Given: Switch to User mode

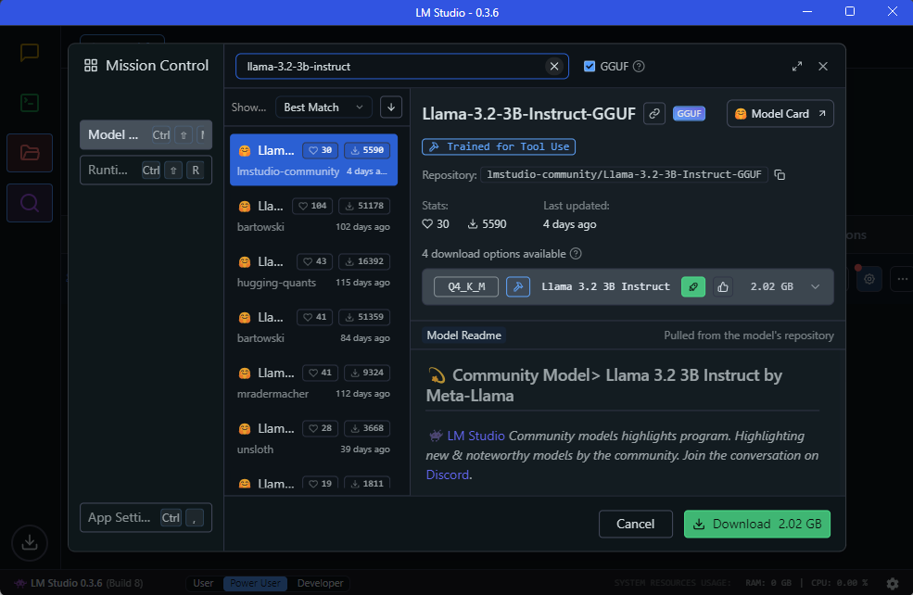Looking at the screenshot, I should 203,583.
